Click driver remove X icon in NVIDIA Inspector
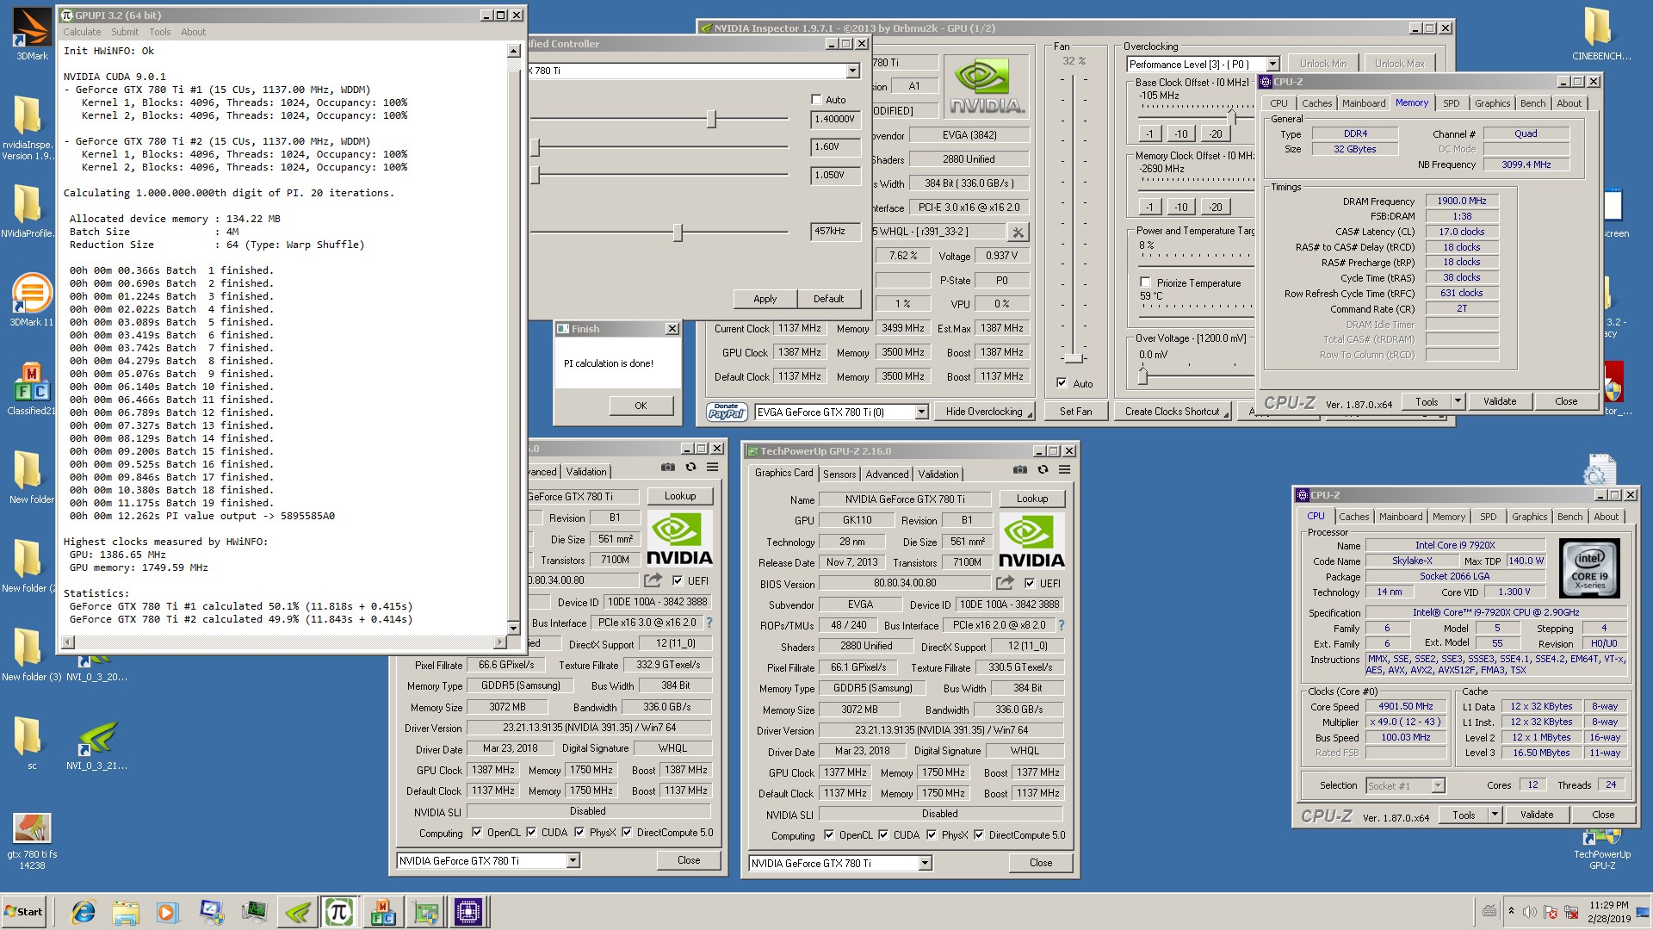Image resolution: width=1653 pixels, height=930 pixels. coord(1018,232)
